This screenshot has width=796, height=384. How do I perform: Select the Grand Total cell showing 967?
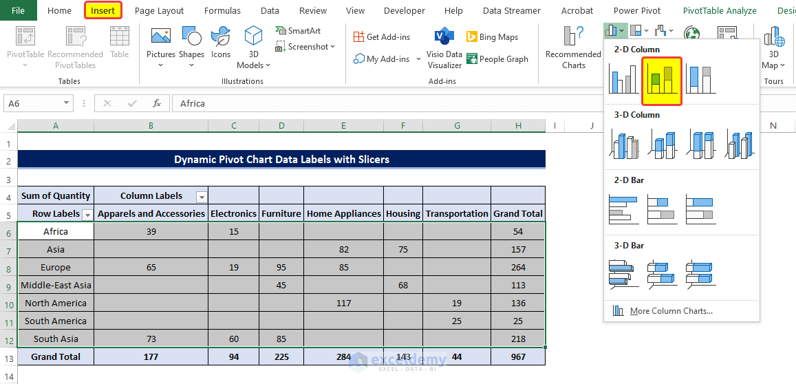tap(518, 357)
